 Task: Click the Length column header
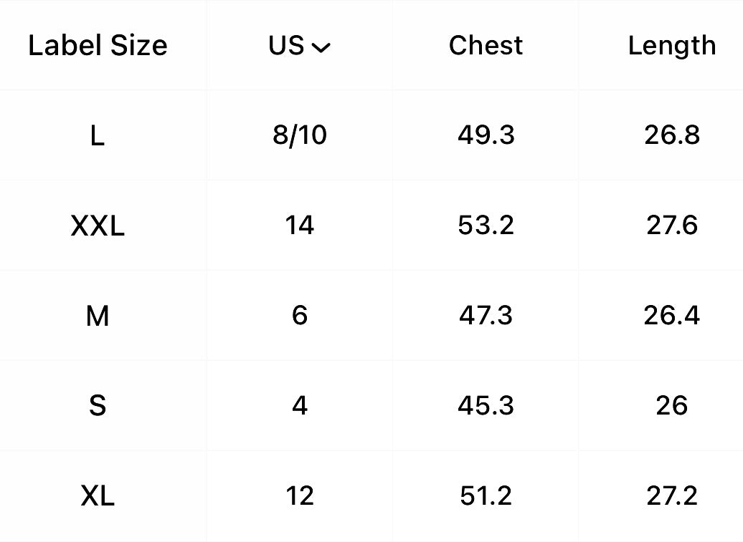pos(671,46)
